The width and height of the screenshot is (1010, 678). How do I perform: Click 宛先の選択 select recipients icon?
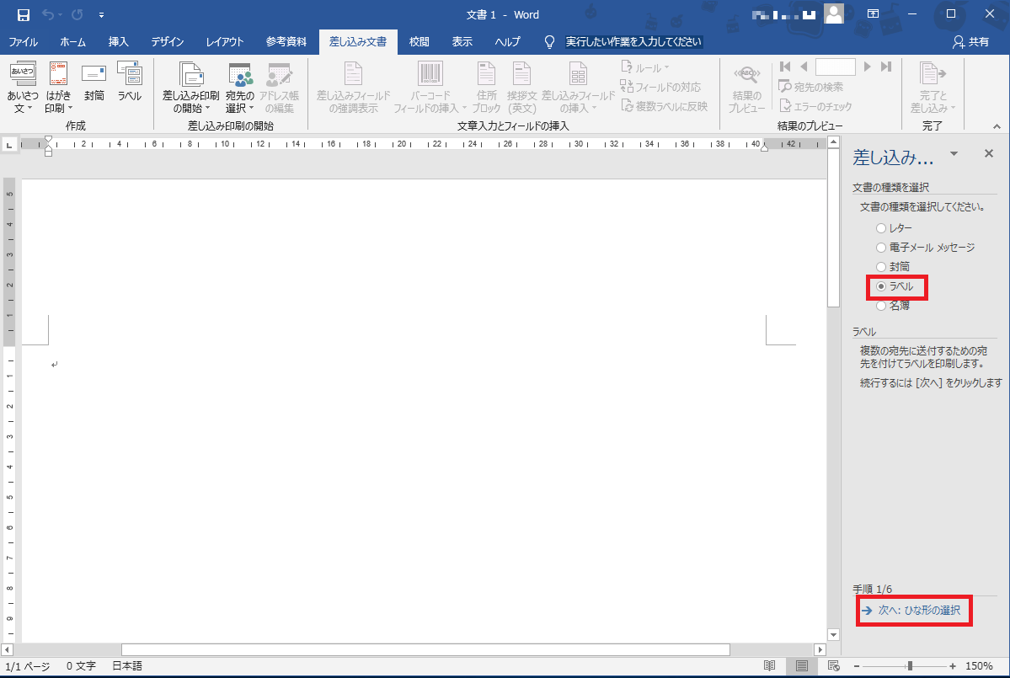click(240, 76)
